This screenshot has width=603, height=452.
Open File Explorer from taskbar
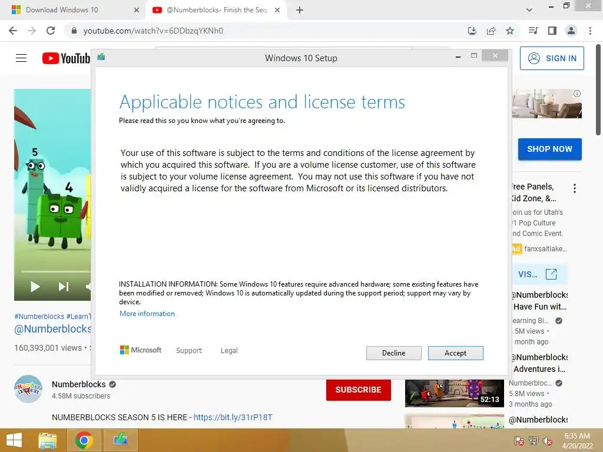pyautogui.click(x=48, y=440)
